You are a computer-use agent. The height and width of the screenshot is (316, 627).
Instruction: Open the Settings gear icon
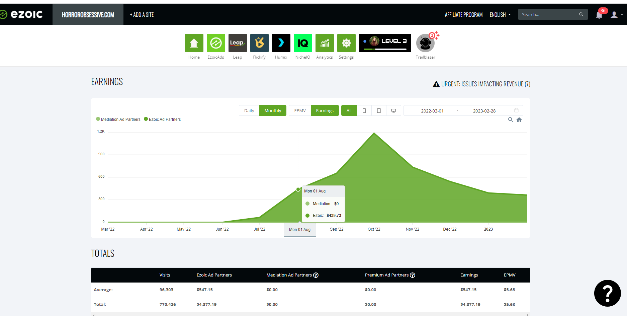pos(346,43)
